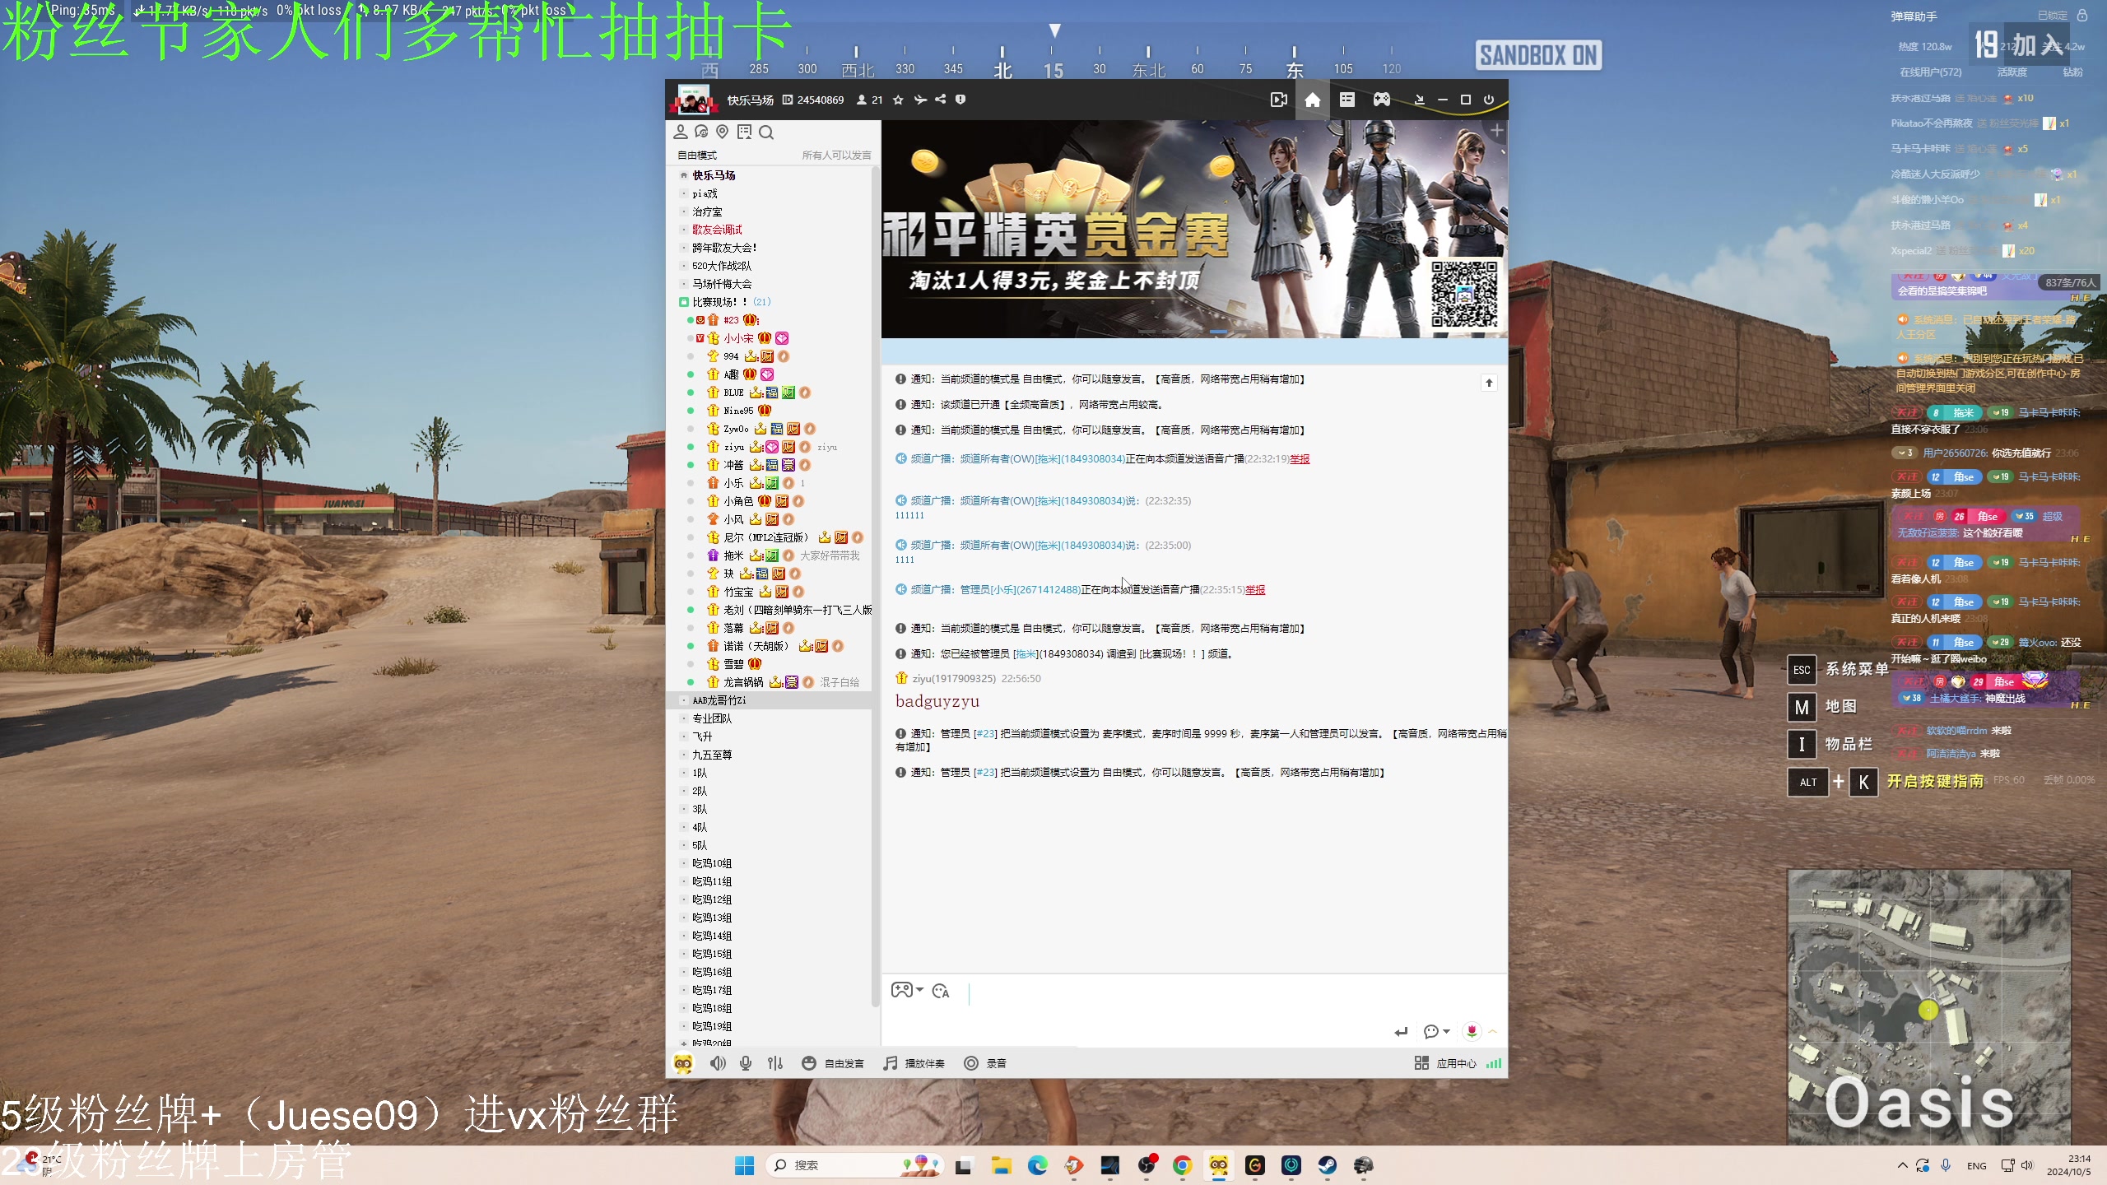Click the plus icon on the banner corner
Viewport: 2107px width, 1185px height.
pos(1496,131)
